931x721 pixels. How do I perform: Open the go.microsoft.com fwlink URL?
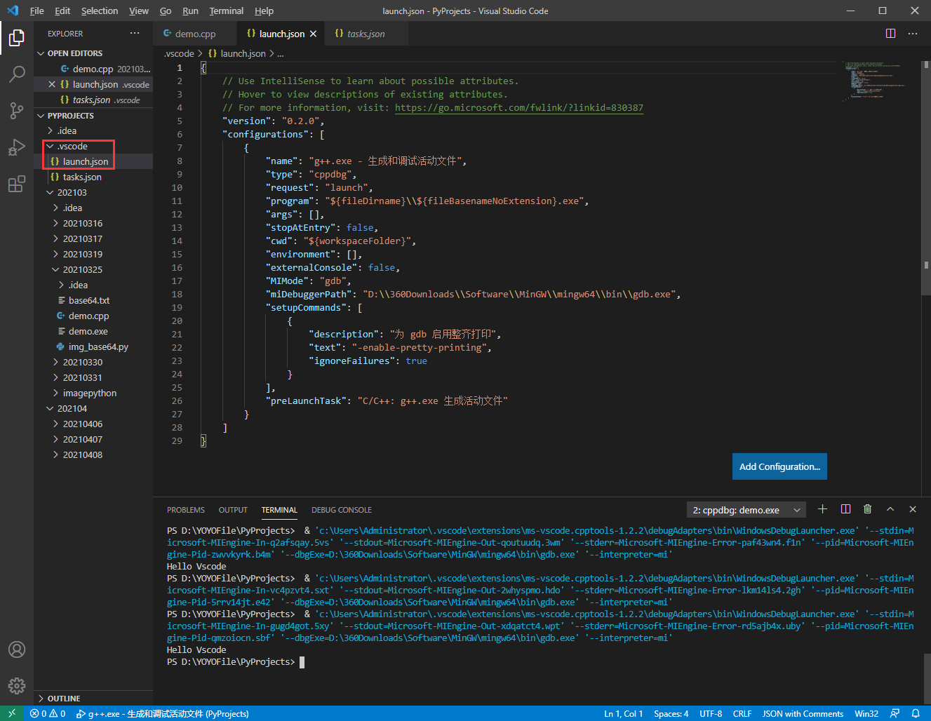coord(519,107)
